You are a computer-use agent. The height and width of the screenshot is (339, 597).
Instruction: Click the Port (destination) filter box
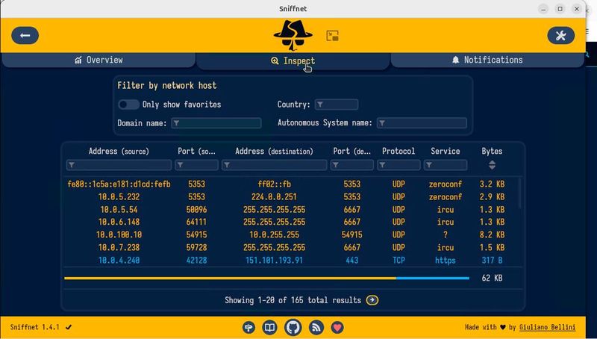click(351, 165)
